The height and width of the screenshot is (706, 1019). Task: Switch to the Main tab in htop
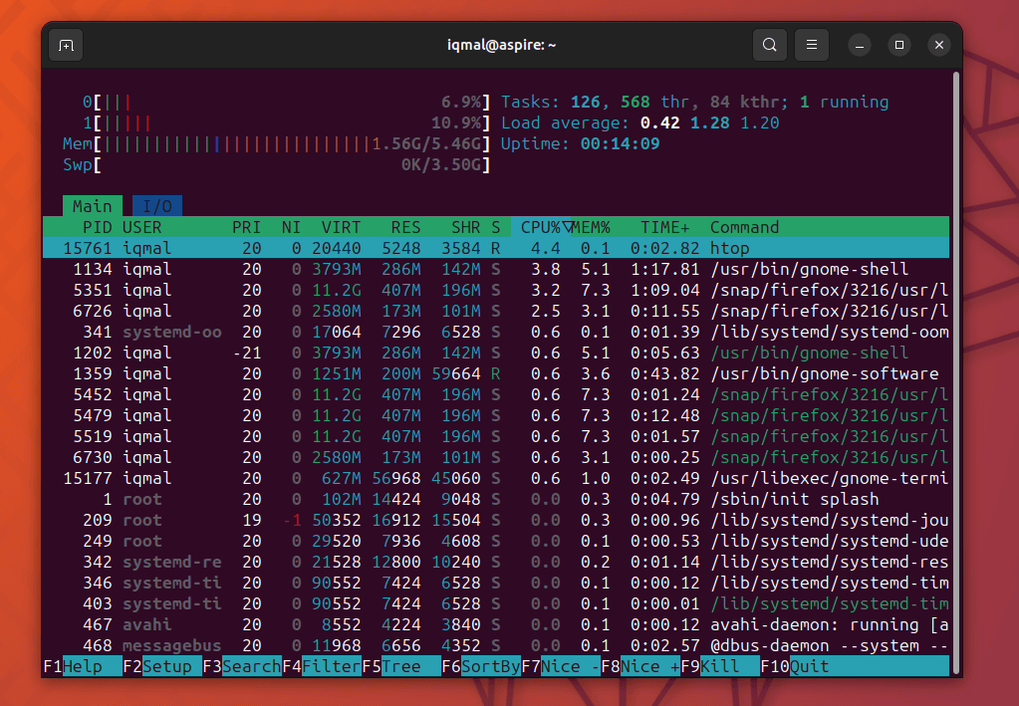[93, 206]
